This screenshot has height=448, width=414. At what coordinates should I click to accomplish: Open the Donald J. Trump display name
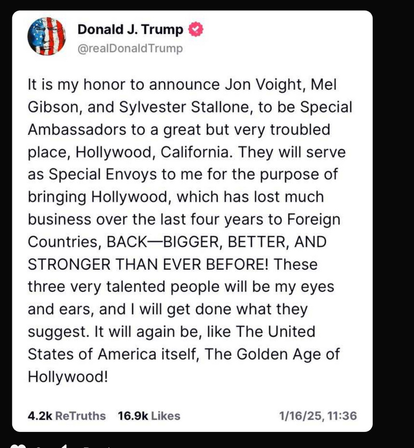tap(130, 29)
